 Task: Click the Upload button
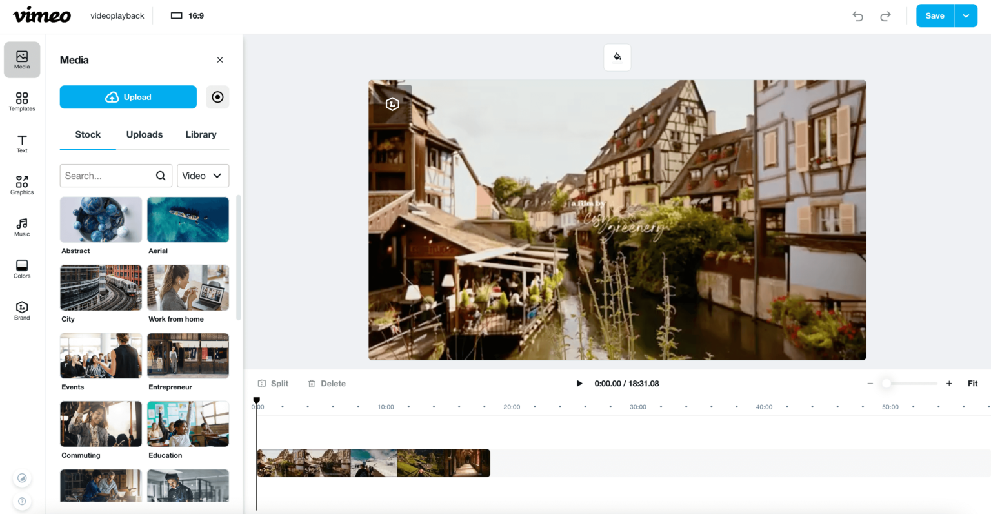click(128, 97)
